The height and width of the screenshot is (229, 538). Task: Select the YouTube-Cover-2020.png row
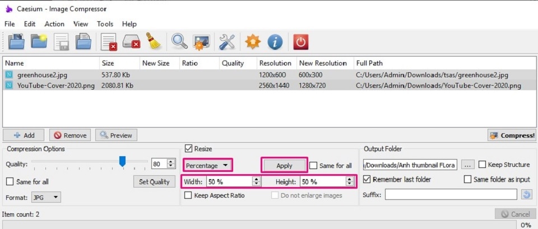[x=269, y=85]
